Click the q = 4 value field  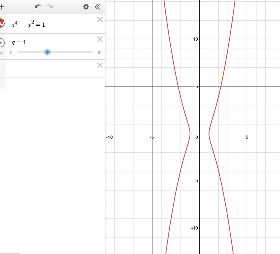point(19,43)
